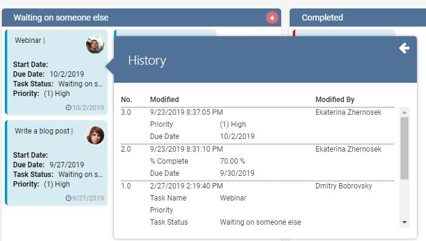Click Task Name value Webinar in history
Viewport: 426px width, 241px height.
(x=233, y=198)
